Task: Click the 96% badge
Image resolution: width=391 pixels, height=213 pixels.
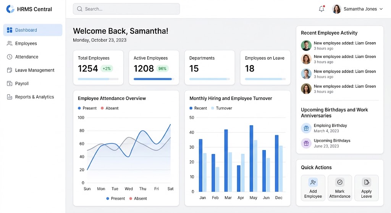Action: (162, 69)
